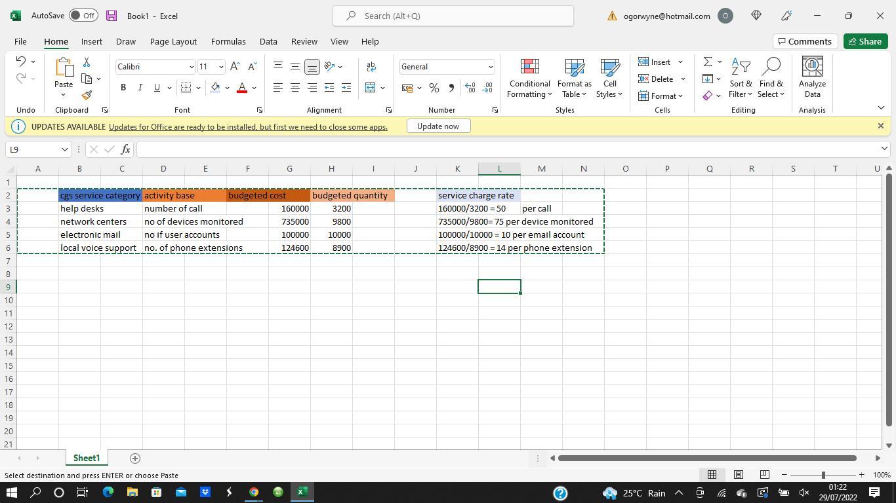Open File Explorer from the taskbar
The width and height of the screenshot is (896, 503).
132,492
